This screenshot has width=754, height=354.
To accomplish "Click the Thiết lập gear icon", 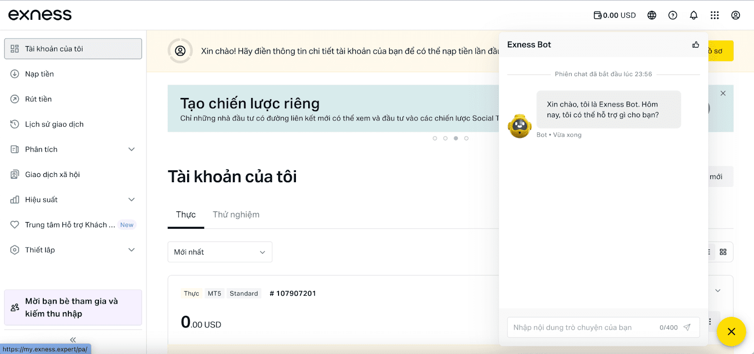I will (15, 250).
